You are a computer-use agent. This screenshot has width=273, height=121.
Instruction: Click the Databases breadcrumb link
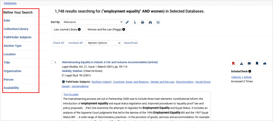click(x=10, y=3)
